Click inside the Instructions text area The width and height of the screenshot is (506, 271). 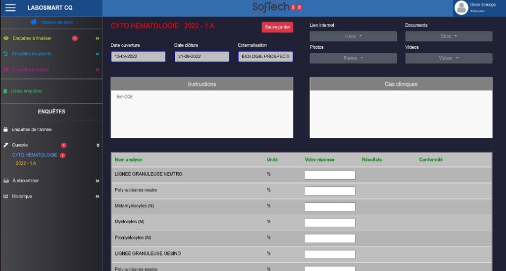(x=202, y=114)
